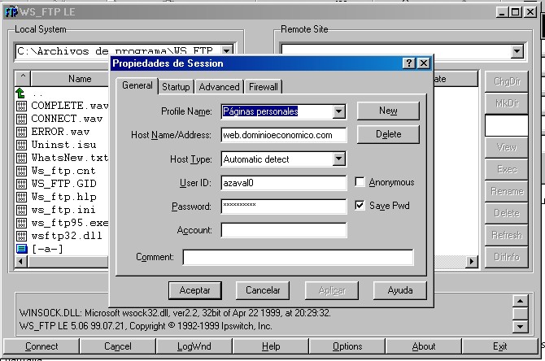Click the local list left scroll arrow
545x361 pixels.
21,261
